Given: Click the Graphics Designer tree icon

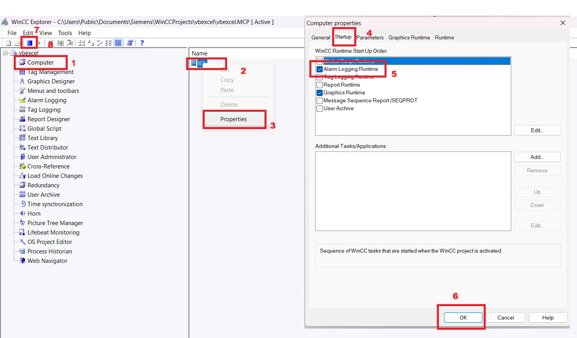Looking at the screenshot, I should [x=22, y=81].
